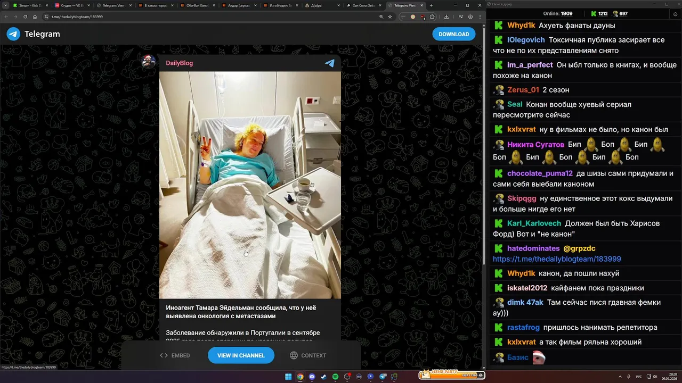Click the Telegram paper plane icon in post

(x=330, y=63)
